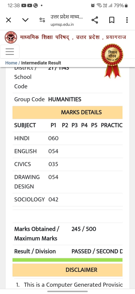135x294 pixels.
Task: Click the MARKS DETAILS header bar
Action: [67, 112]
